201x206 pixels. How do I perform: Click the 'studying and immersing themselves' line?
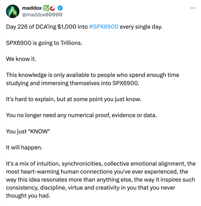pyautogui.click(x=73, y=83)
